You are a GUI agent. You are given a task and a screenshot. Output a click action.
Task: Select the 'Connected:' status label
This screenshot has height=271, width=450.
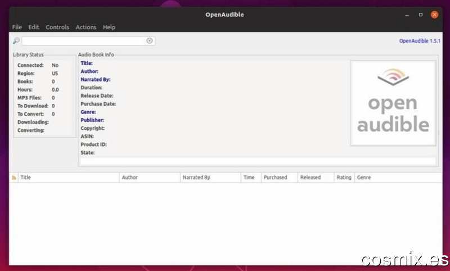tap(30, 65)
